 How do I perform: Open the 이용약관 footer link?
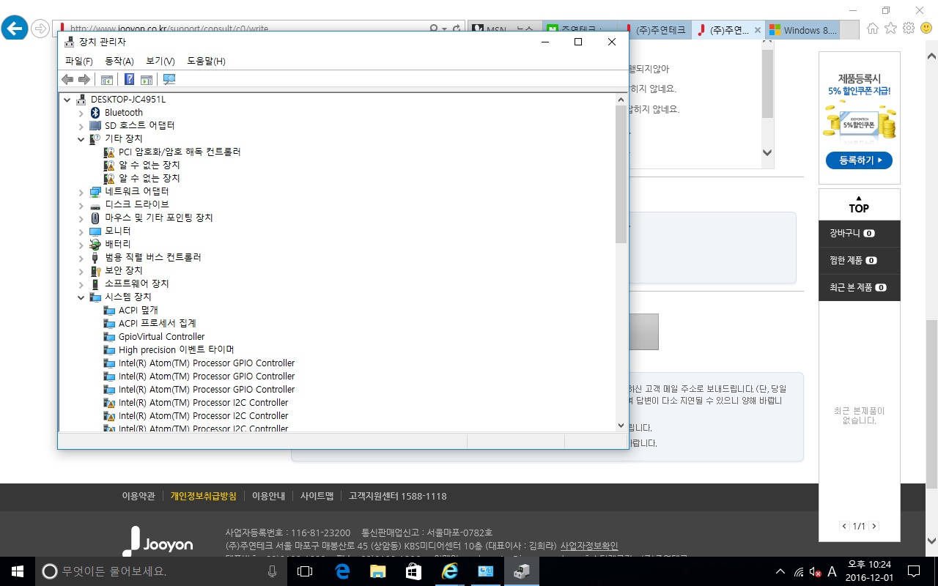(x=139, y=496)
